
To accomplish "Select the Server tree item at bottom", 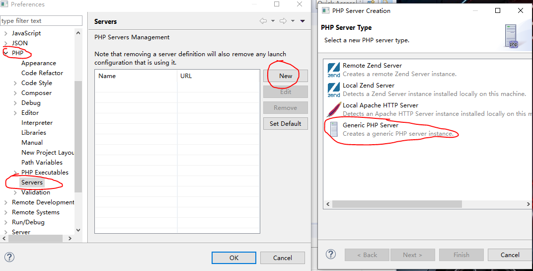I will (21, 232).
